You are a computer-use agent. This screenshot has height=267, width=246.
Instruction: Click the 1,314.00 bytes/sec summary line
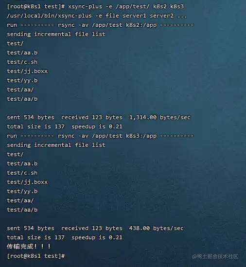pyautogui.click(x=99, y=118)
